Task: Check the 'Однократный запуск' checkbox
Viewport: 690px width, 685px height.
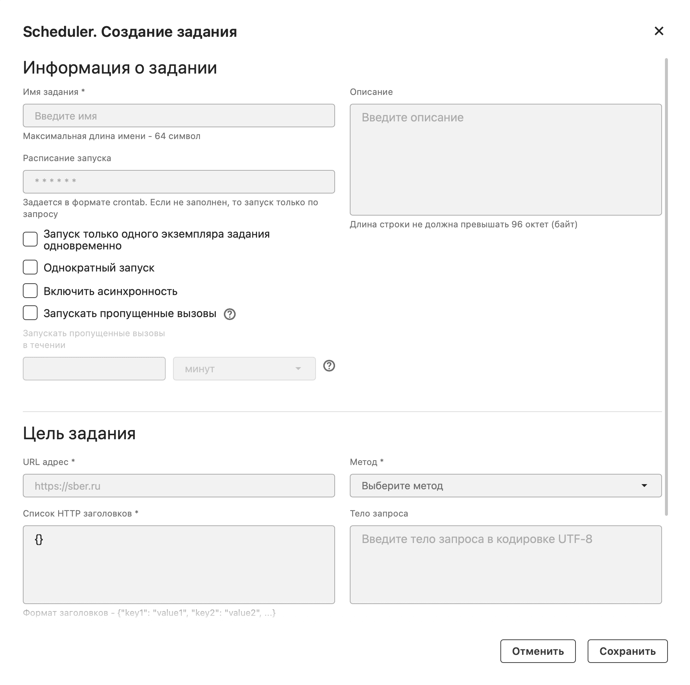Action: [30, 267]
